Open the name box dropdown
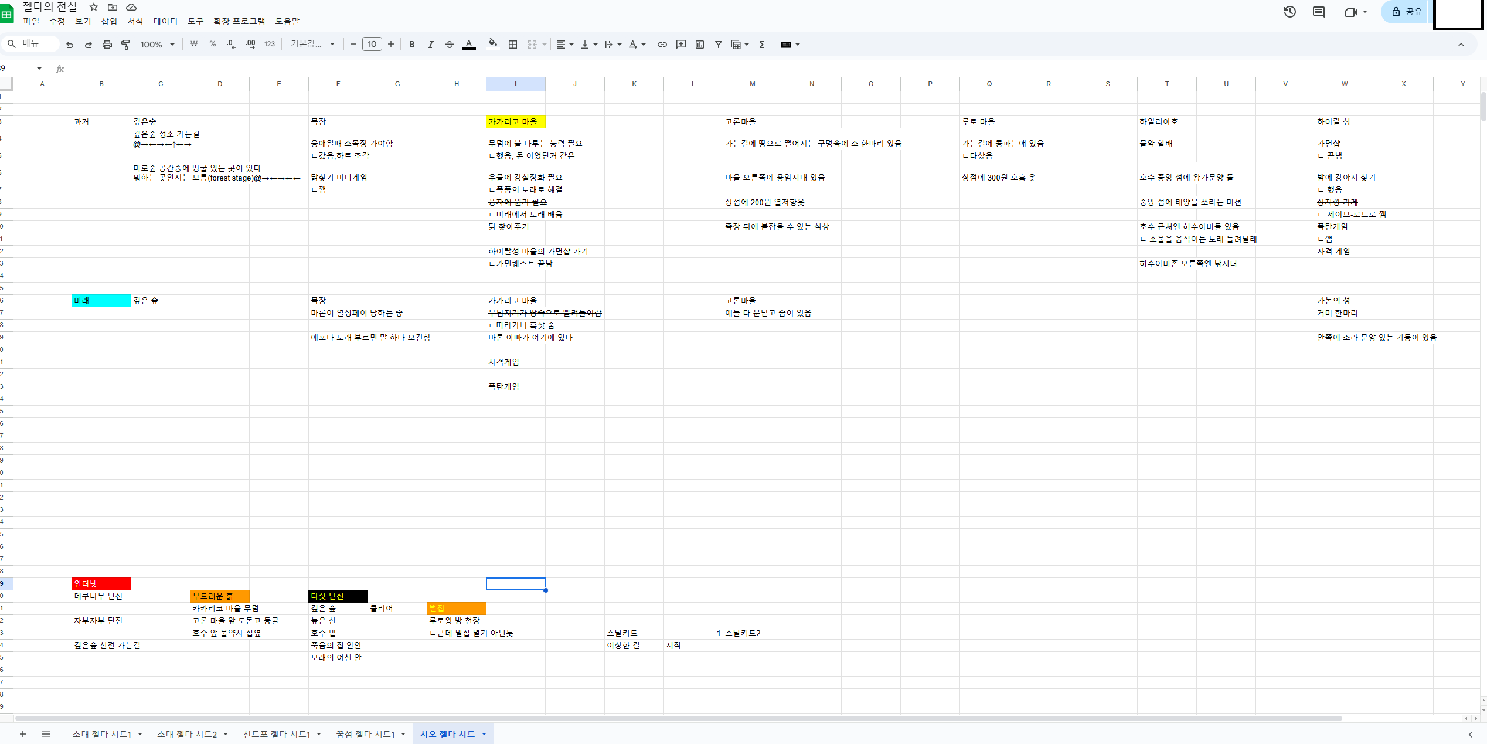The width and height of the screenshot is (1487, 744). pos(39,69)
